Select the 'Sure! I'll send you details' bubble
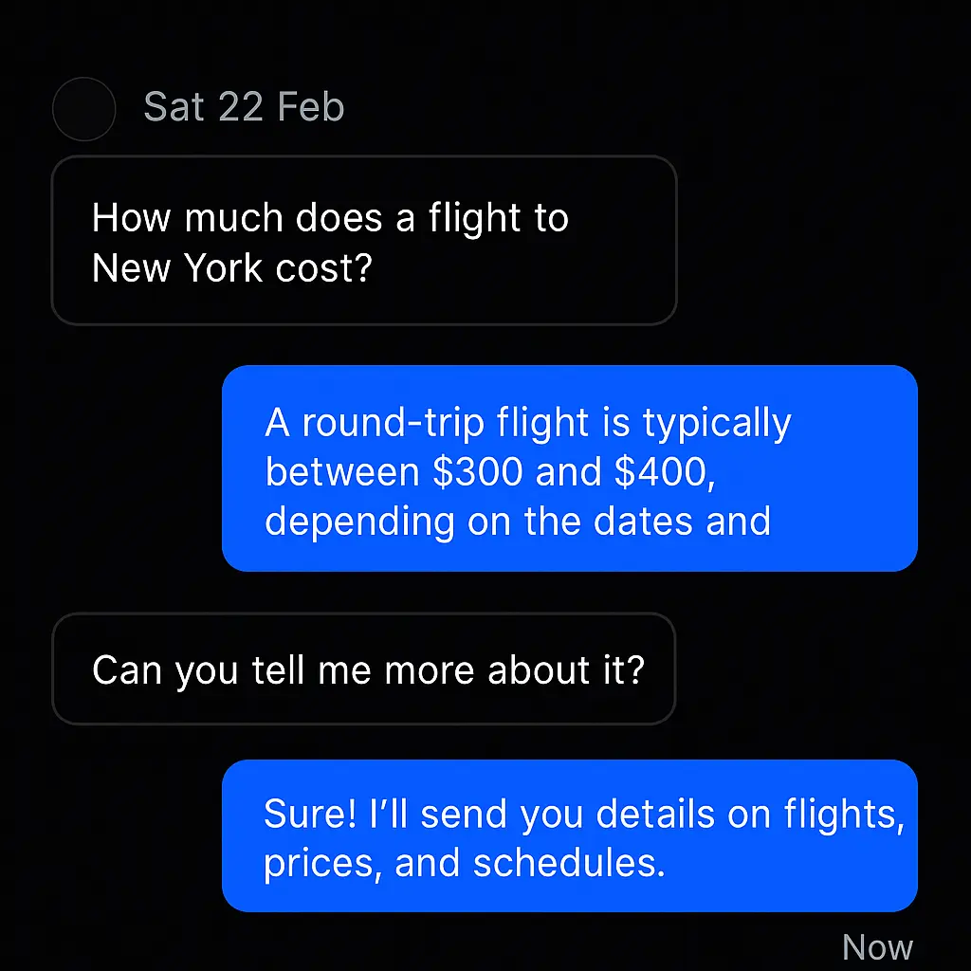971x971 pixels. click(569, 836)
